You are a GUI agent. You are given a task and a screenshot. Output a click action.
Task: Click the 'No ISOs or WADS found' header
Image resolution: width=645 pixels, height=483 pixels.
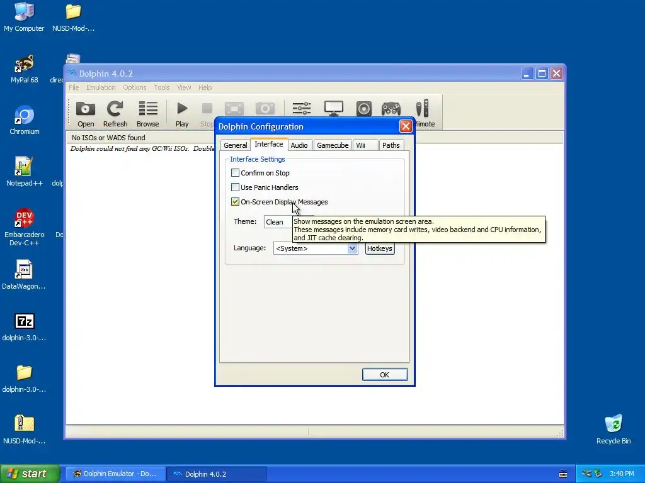108,138
